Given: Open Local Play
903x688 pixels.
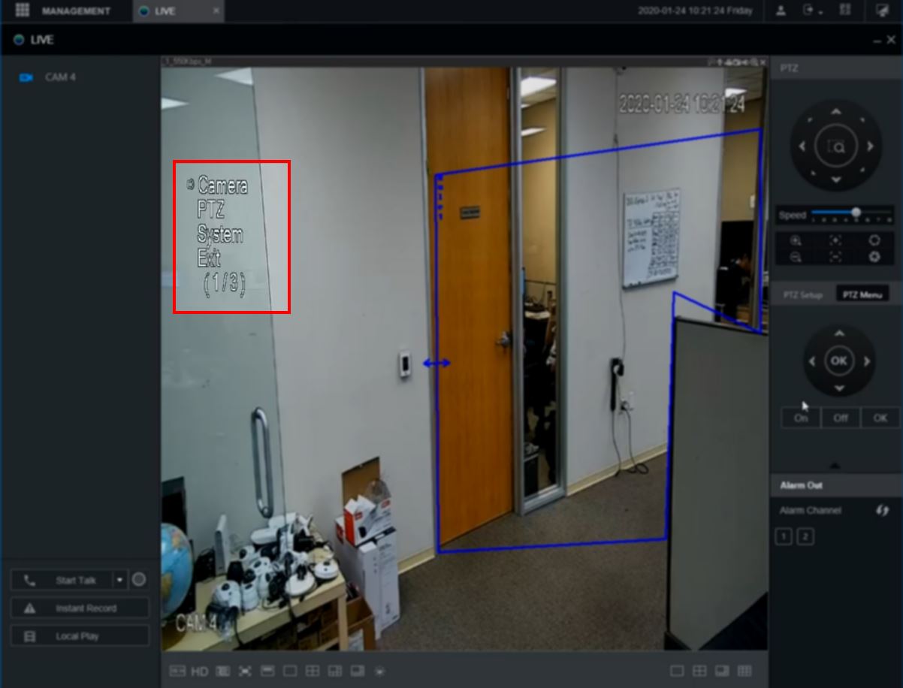Looking at the screenshot, I should [80, 636].
